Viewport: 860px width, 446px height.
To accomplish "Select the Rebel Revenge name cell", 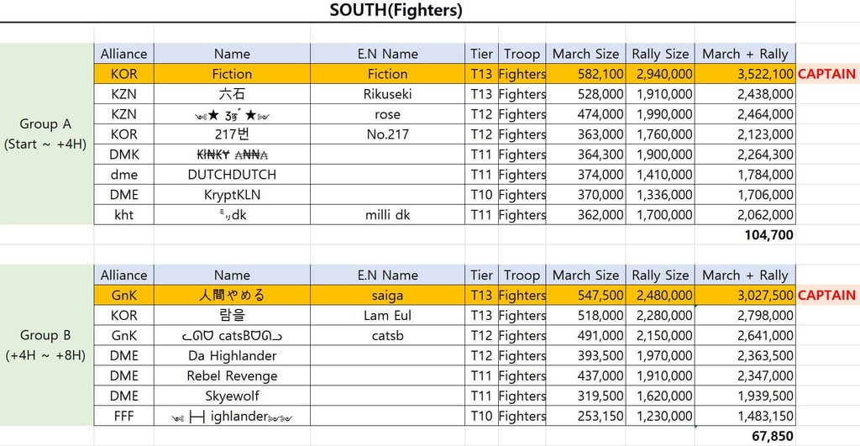I will click(232, 376).
